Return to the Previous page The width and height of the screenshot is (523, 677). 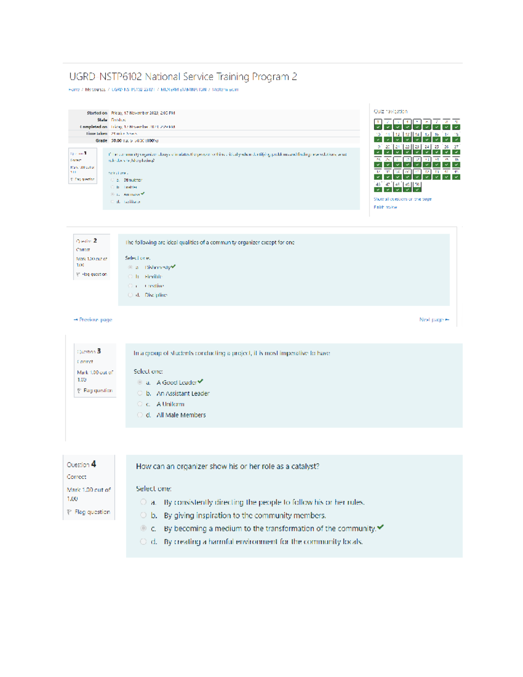click(x=93, y=320)
